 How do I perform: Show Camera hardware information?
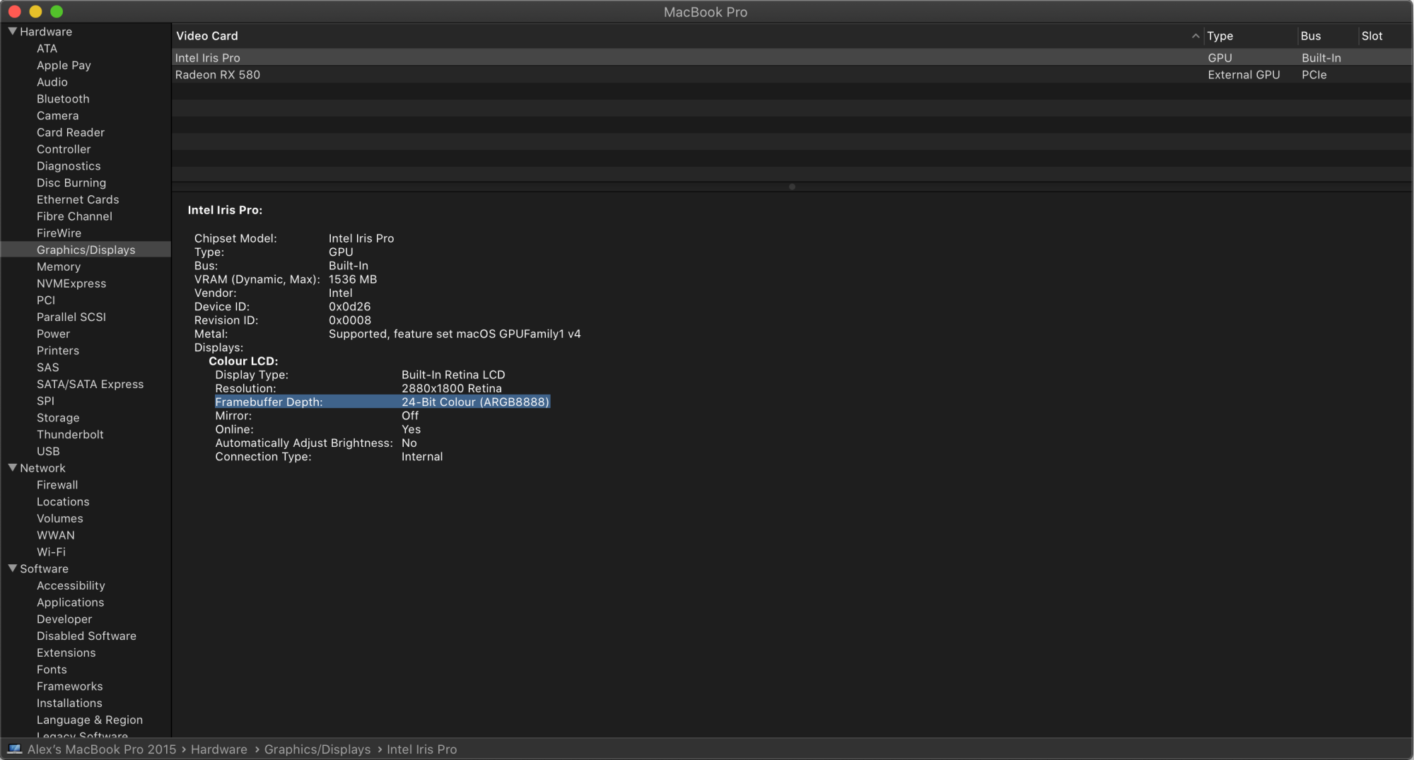58,116
